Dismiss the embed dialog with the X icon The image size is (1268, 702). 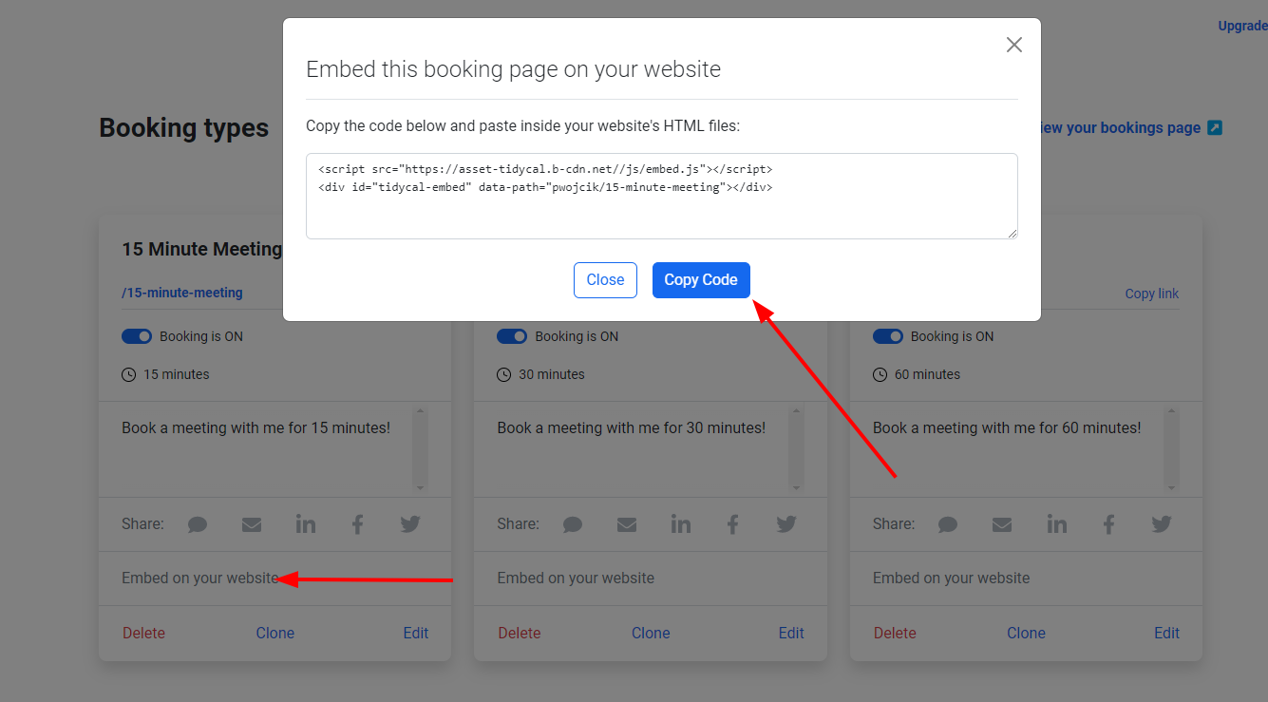pos(1014,45)
